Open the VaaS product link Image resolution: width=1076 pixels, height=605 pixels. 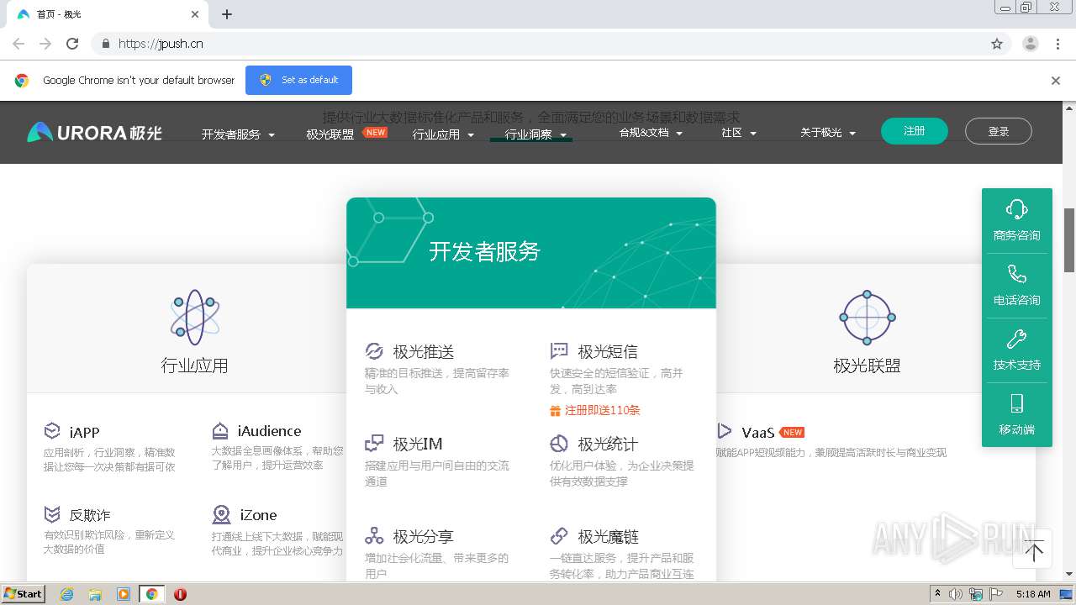(758, 433)
